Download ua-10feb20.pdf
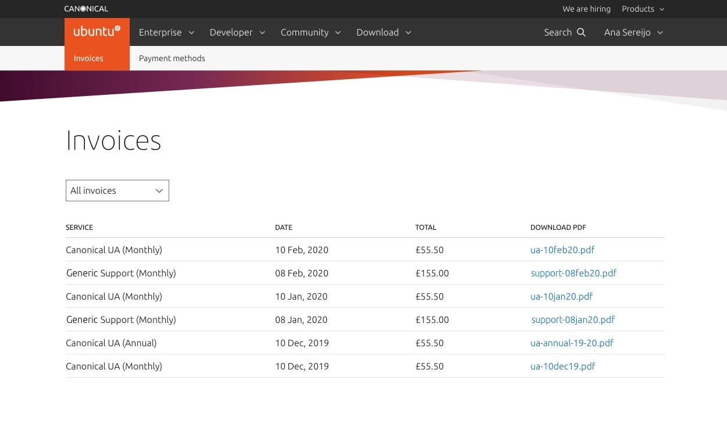This screenshot has height=423, width=727. [562, 250]
